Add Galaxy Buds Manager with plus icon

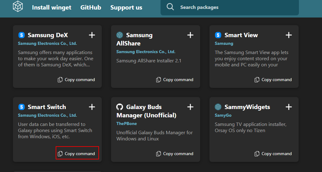[190, 107]
